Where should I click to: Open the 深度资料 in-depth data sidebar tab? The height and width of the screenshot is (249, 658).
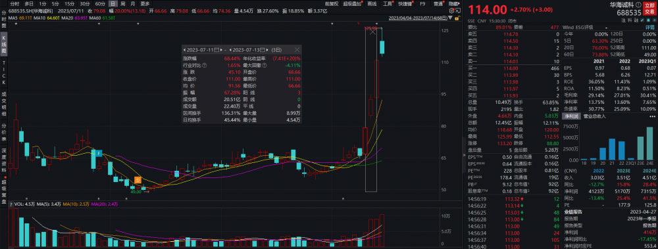coord(4,160)
